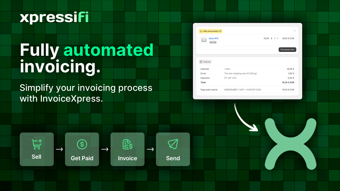Screen dimensions: 340x191
Task: Open the Book #10 product link
Action: 214,38
